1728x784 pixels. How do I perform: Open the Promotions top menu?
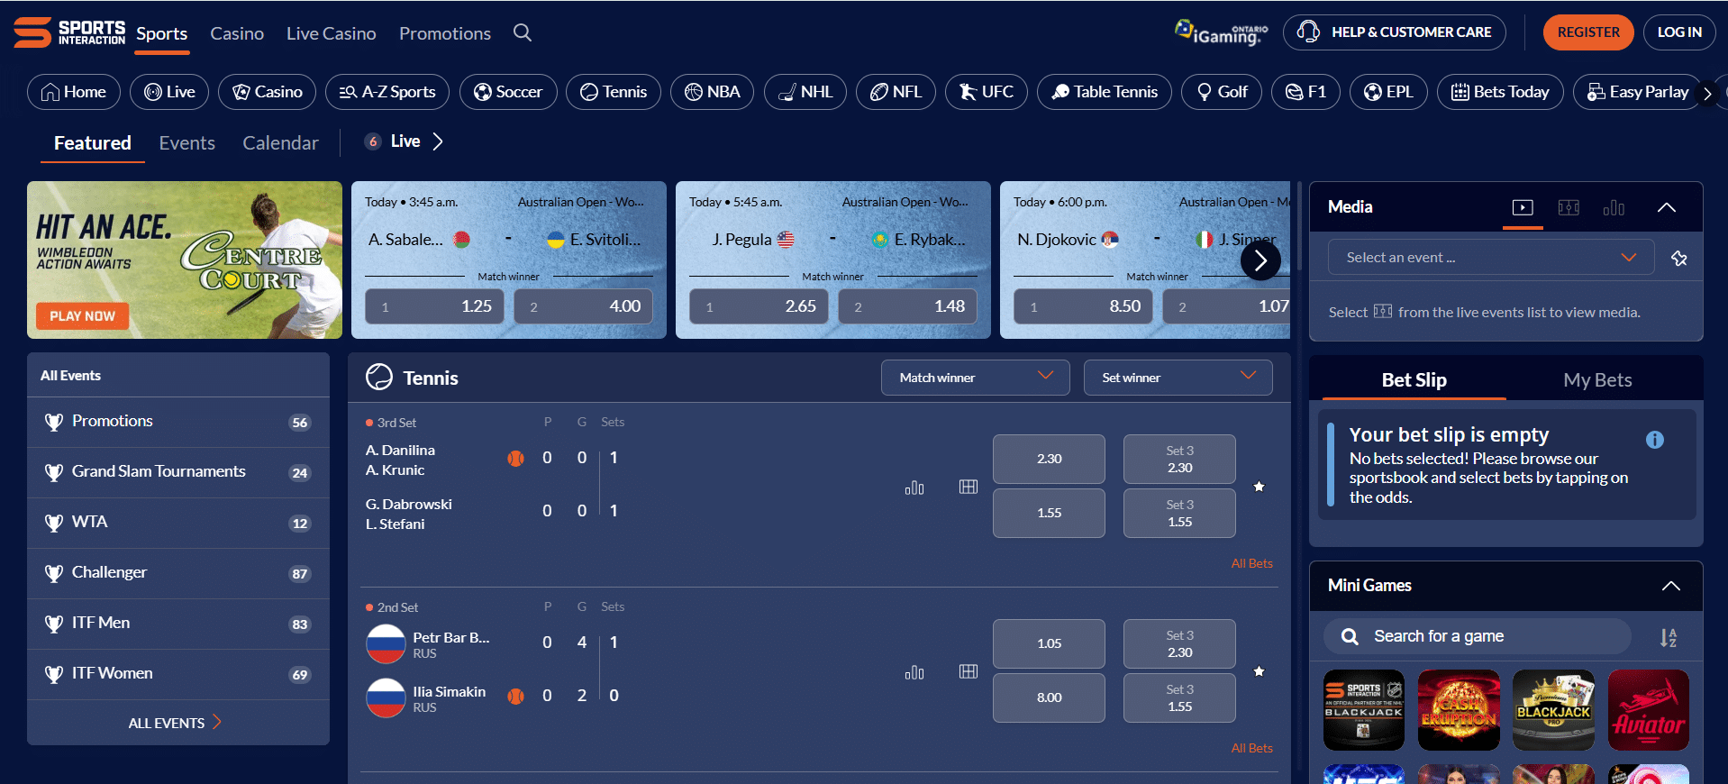coord(445,33)
